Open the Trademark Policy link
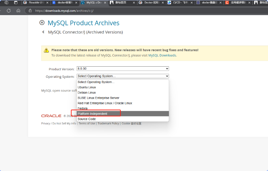 pyautogui.click(x=109, y=123)
